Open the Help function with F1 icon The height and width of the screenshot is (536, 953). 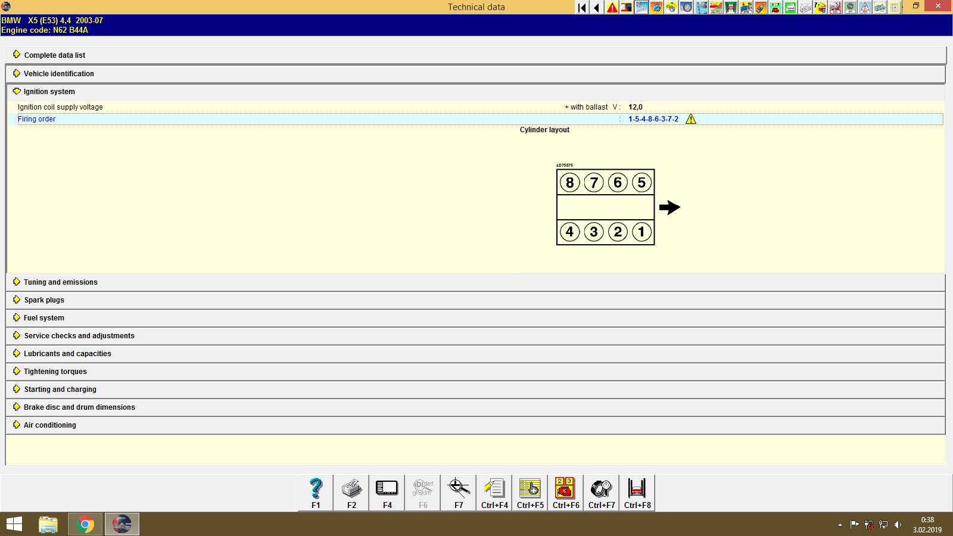tap(315, 492)
